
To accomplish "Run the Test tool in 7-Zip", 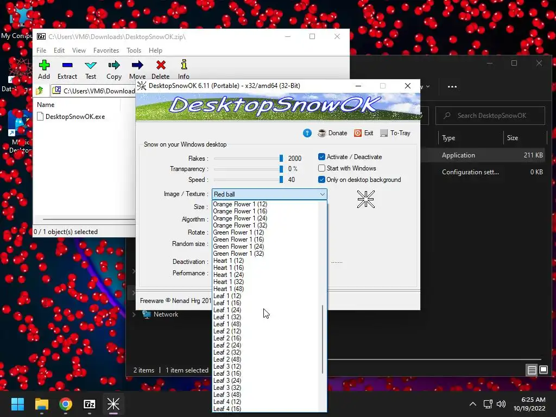I will (91, 69).
